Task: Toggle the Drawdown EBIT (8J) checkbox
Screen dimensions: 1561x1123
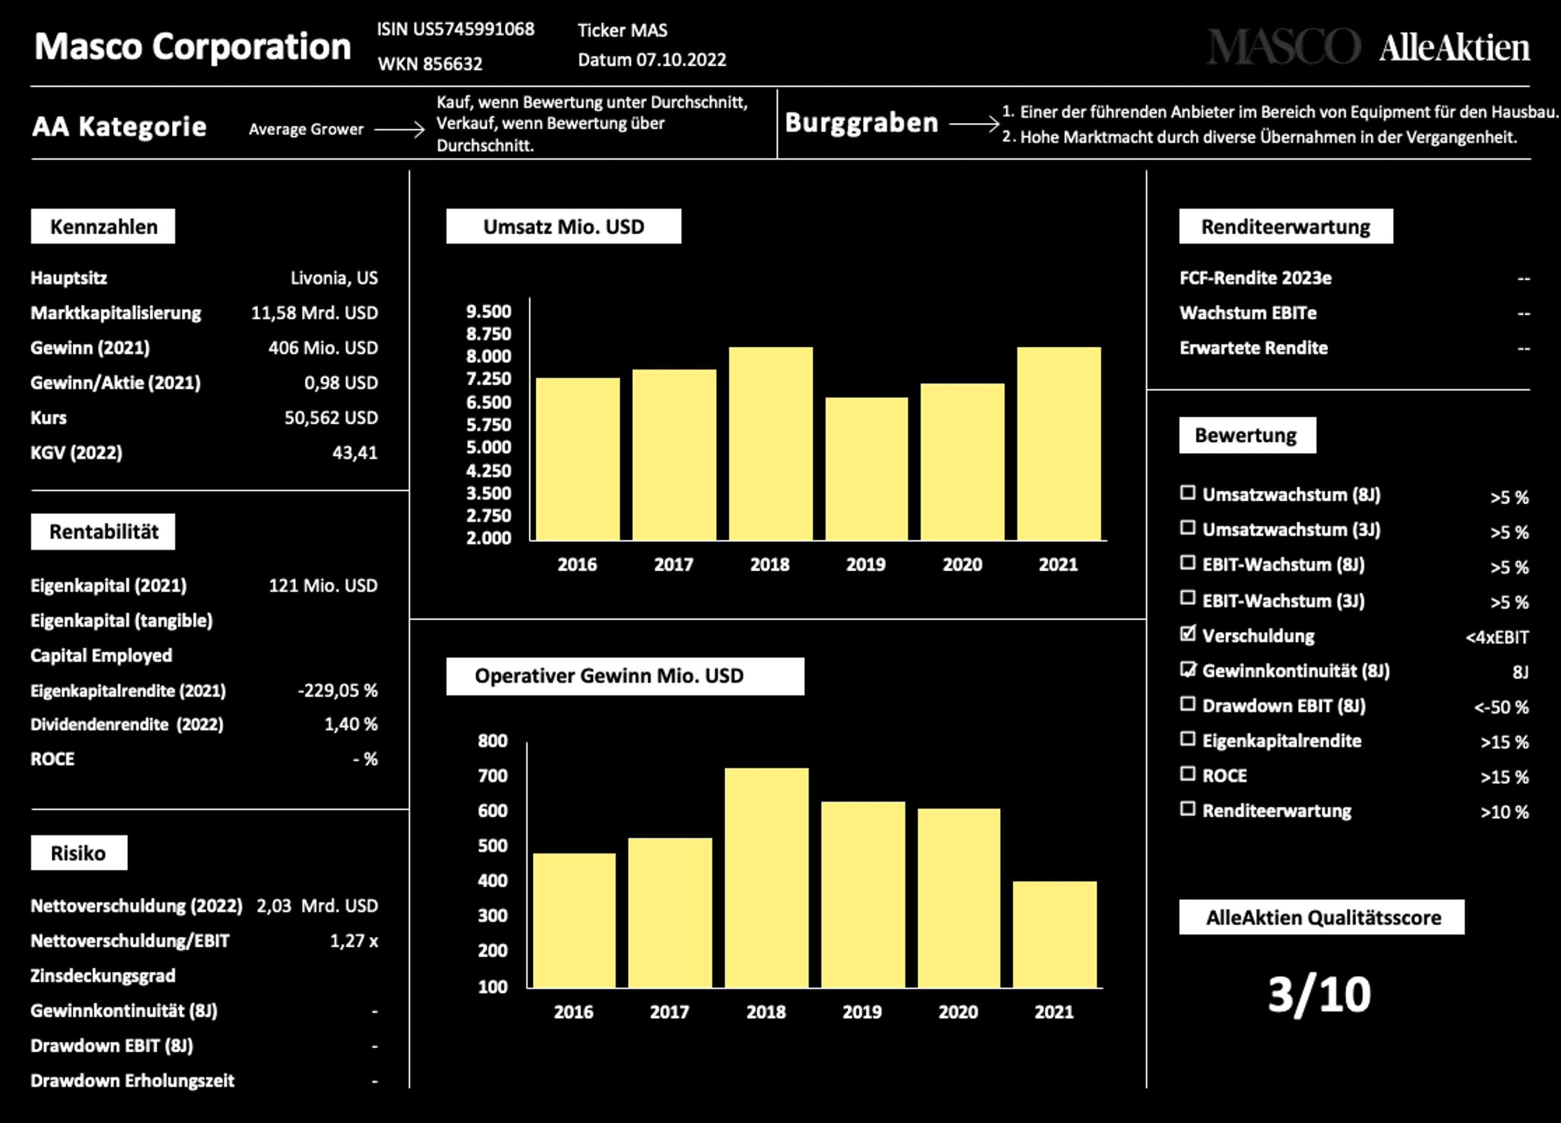Action: (1187, 704)
